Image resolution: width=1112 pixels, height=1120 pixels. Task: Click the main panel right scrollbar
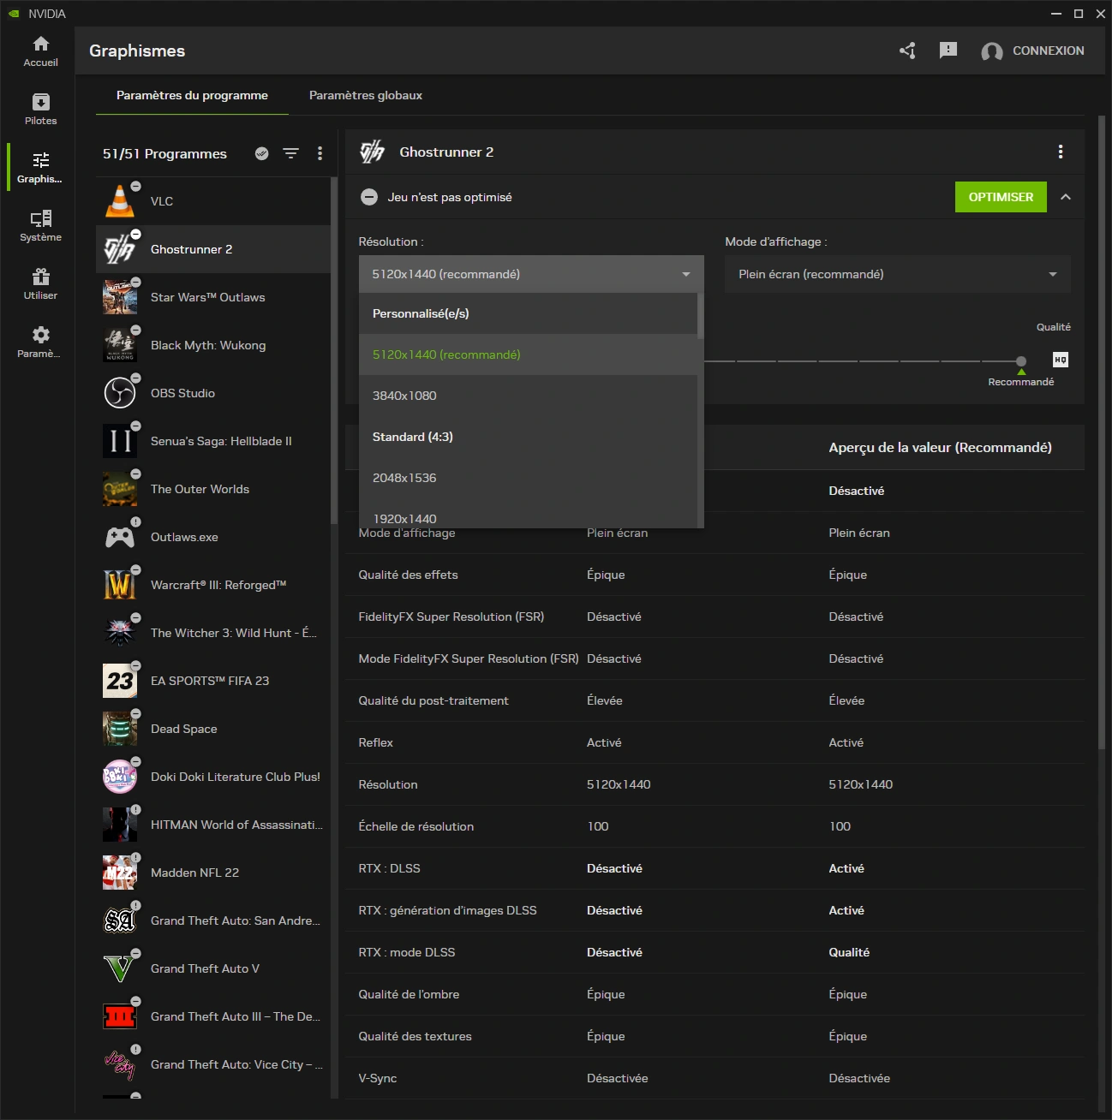[1102, 432]
